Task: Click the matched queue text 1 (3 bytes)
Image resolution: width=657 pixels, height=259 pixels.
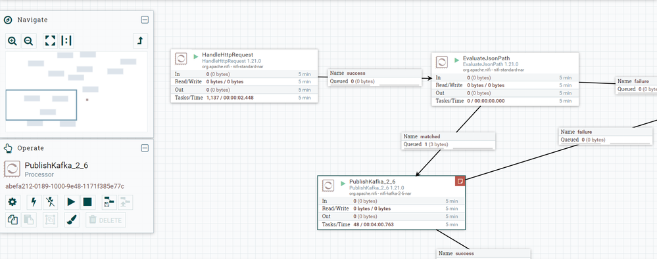Action: tap(436, 144)
